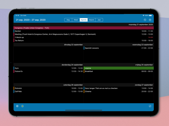This screenshot has width=169, height=126.
Task: Open the Ganz langer Titel event
Action: pos(119,88)
